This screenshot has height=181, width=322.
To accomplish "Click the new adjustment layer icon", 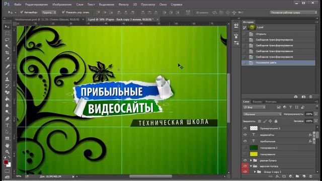I will [291, 176].
